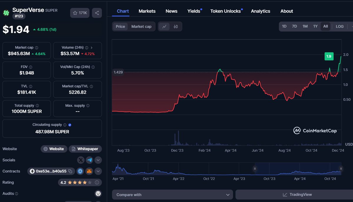
Task: Set chart range to 1Y
Action: tap(315, 26)
